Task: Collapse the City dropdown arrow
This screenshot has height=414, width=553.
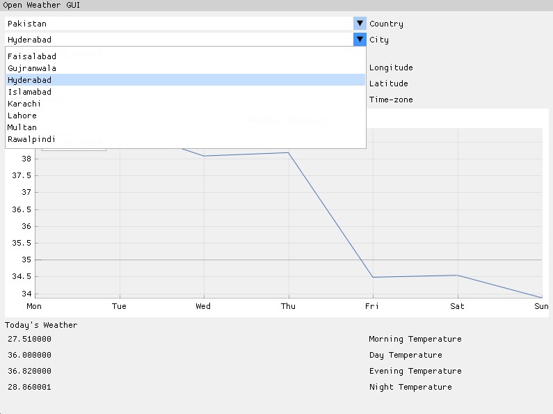Action: click(x=360, y=40)
